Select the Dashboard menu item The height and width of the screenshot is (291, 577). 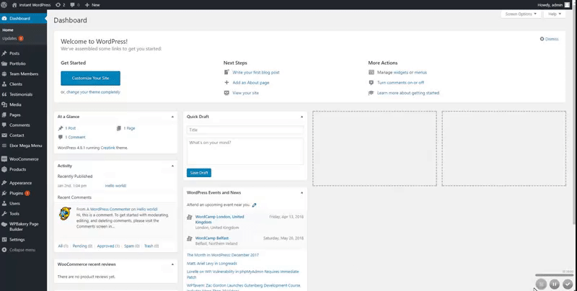tap(23, 19)
